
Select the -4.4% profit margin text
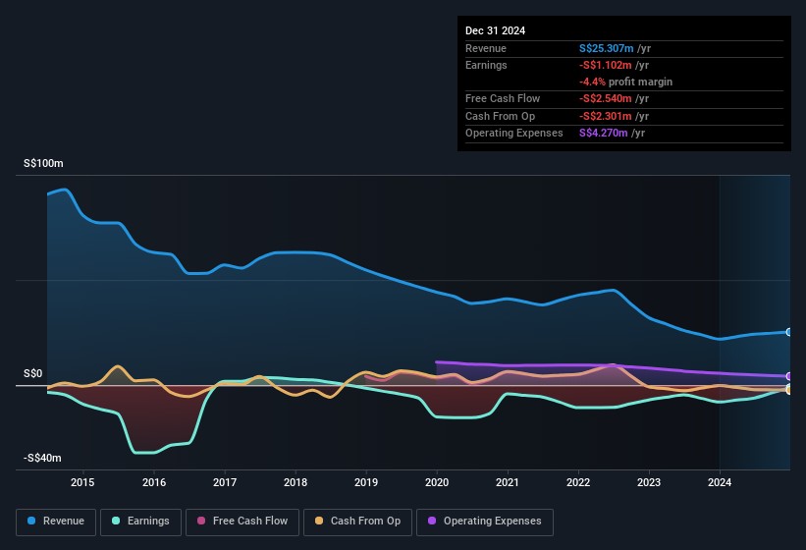coord(626,82)
